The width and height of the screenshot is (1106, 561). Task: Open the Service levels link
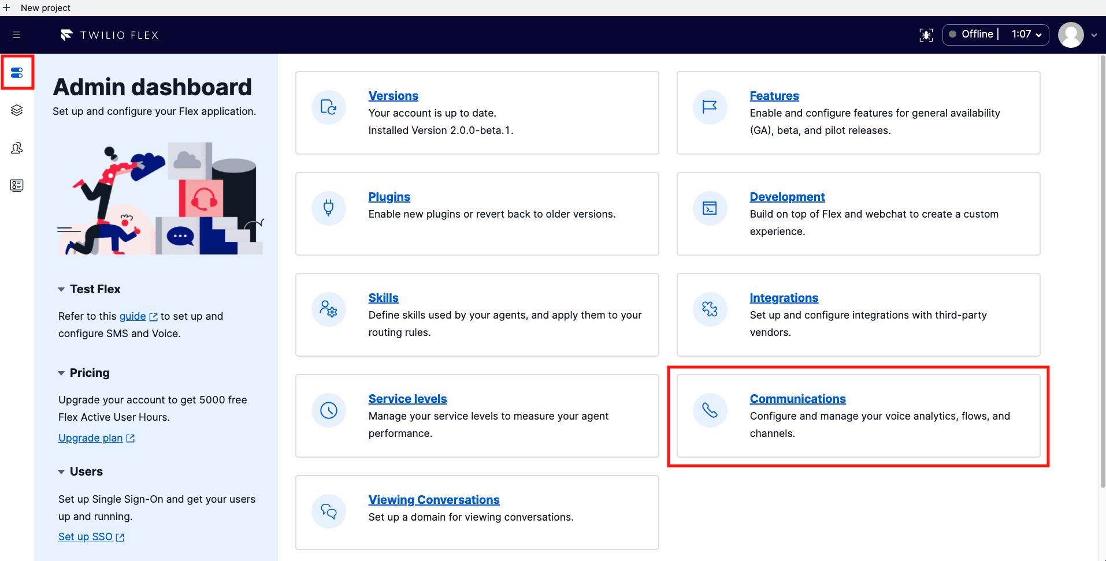click(x=408, y=399)
